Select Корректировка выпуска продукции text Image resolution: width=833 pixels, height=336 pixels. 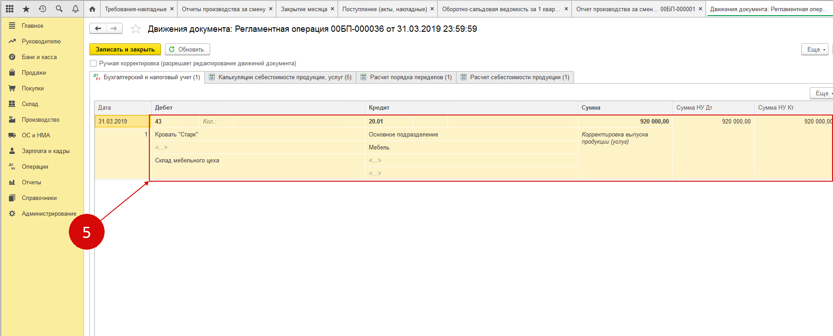coord(615,138)
